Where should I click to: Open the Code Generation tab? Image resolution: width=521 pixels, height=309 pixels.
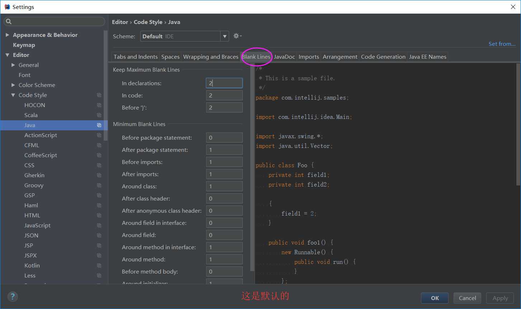point(383,57)
